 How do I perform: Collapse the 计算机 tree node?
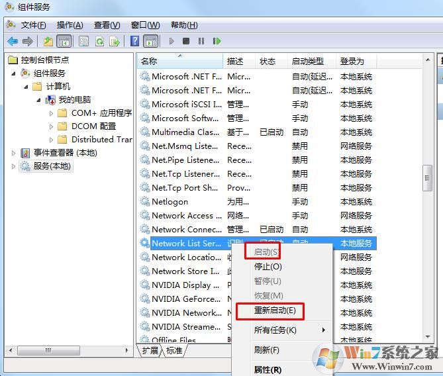pos(26,87)
